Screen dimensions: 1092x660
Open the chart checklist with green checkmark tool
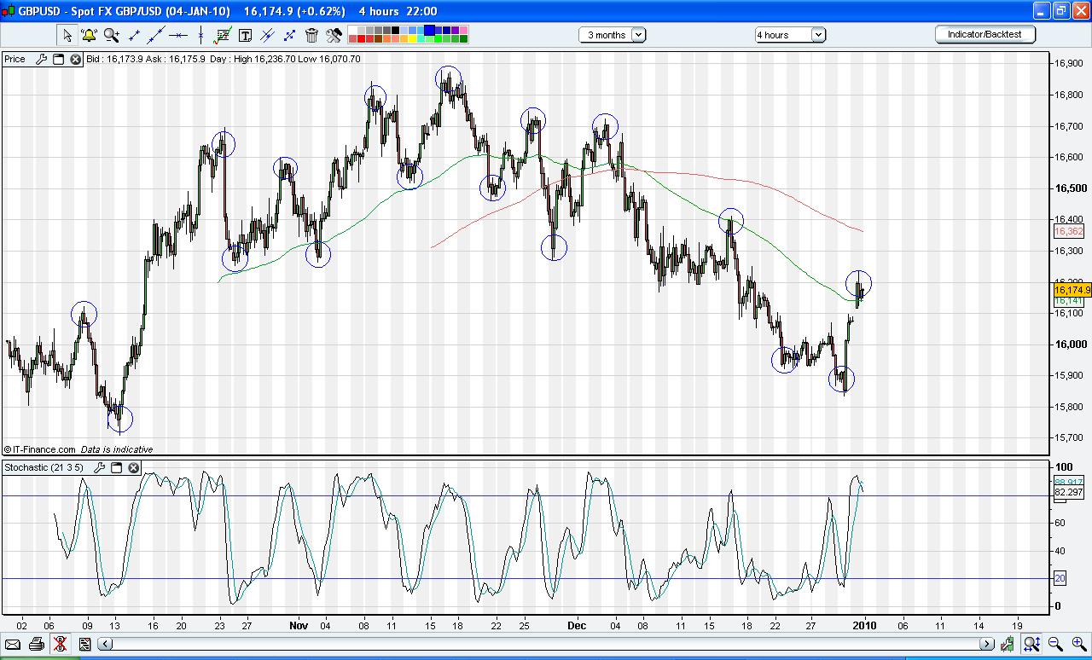tap(223, 35)
